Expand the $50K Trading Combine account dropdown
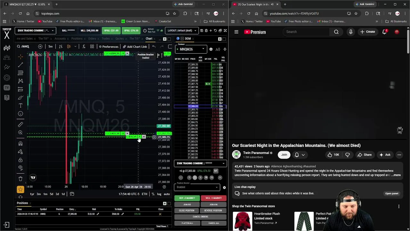 tap(35, 30)
